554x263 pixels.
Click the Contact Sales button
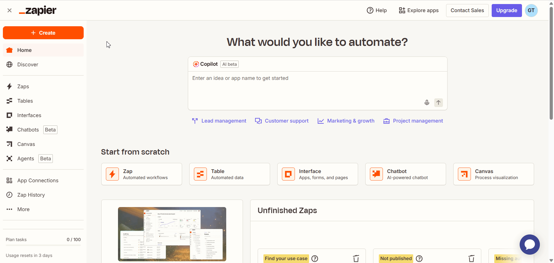[x=467, y=10]
